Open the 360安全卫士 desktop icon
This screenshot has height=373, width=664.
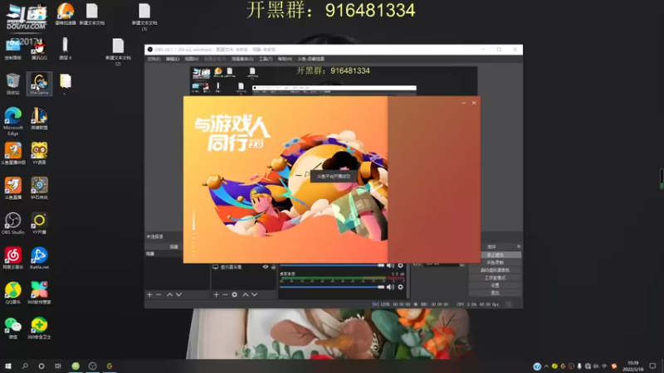(39, 328)
